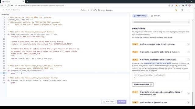Click the Run Tests button
This screenshot has width=195, height=109.
pos(108,102)
